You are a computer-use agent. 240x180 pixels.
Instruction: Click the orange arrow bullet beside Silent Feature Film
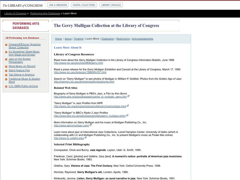coord(6,70)
